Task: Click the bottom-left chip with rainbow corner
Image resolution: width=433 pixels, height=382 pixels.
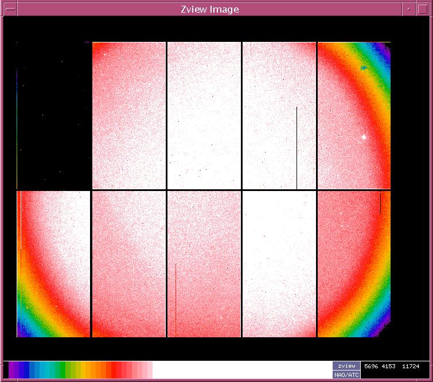Action: coord(54,264)
